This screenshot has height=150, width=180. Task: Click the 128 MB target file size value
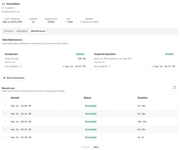pyautogui.click(x=82, y=59)
